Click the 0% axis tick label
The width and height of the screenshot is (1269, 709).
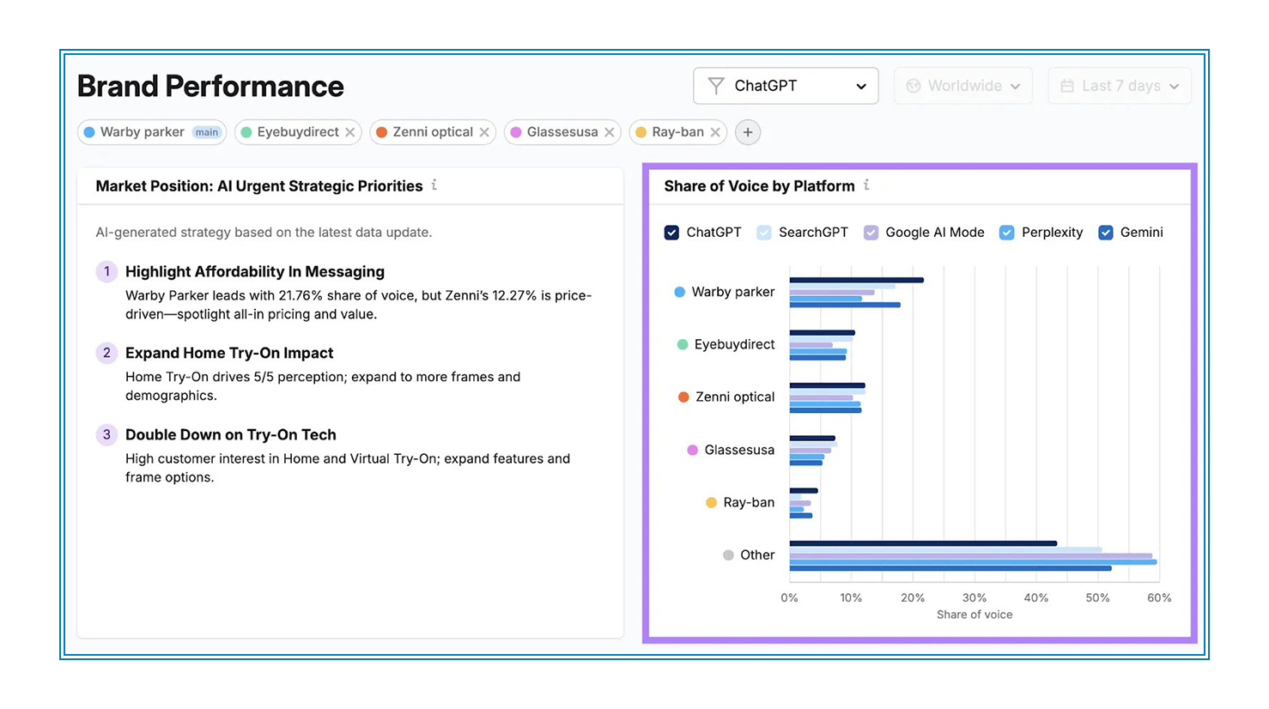pos(789,597)
